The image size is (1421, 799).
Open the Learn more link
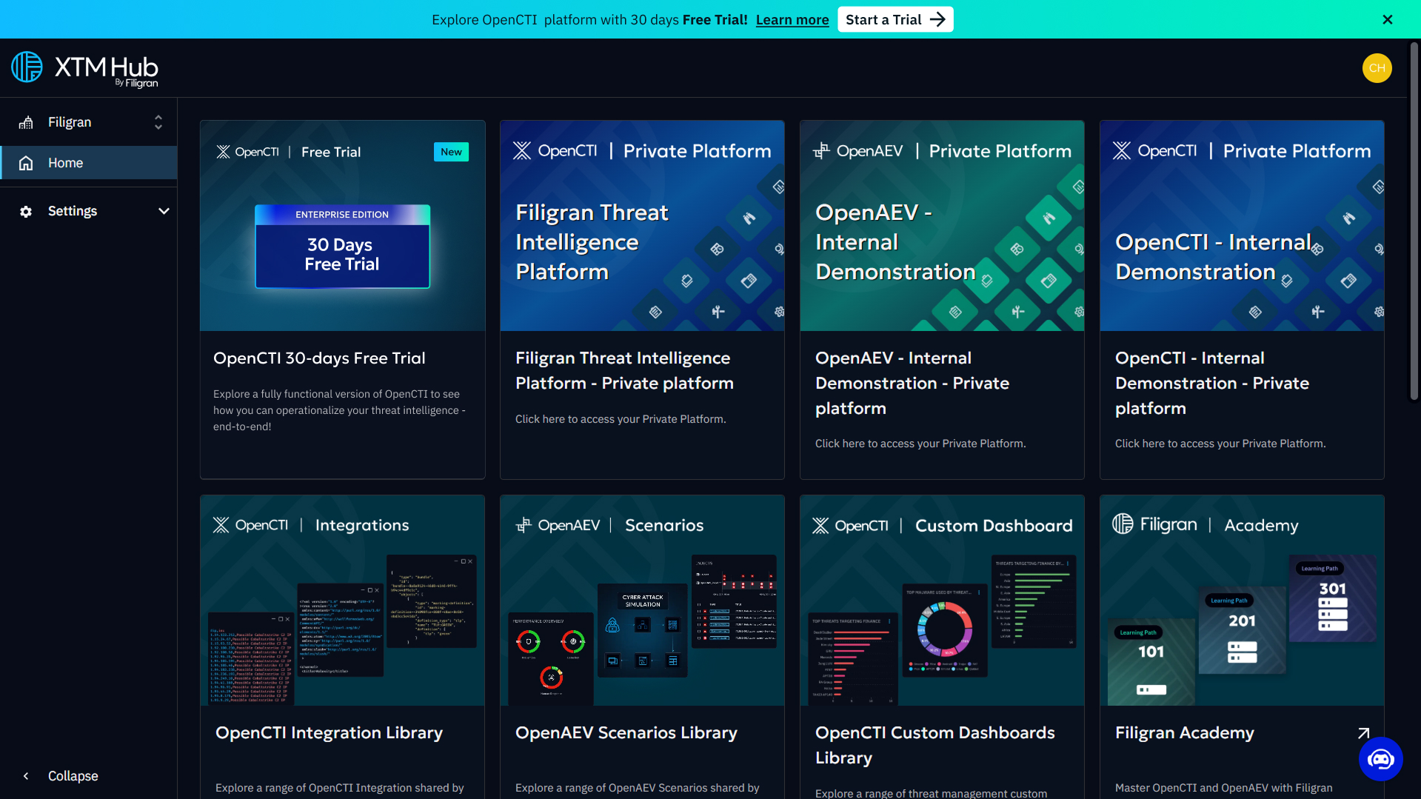792,19
